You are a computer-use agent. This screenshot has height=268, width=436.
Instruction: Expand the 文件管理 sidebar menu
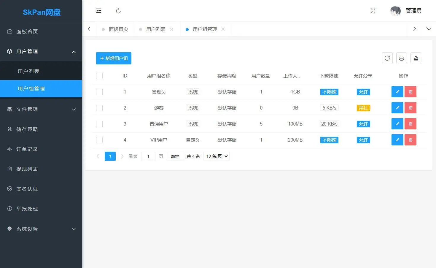click(x=41, y=109)
